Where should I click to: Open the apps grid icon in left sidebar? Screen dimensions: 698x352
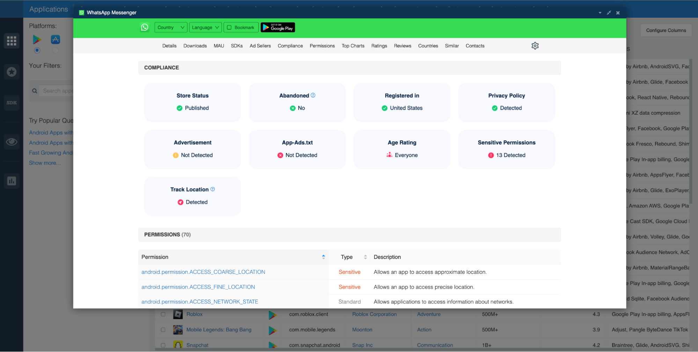coord(12,41)
